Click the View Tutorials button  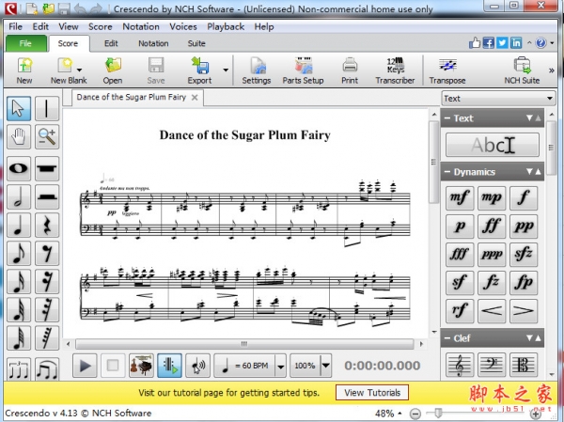point(372,393)
